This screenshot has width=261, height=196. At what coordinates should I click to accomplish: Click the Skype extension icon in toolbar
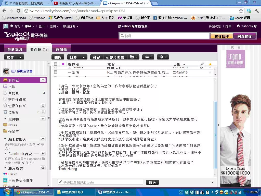tap(249, 11)
